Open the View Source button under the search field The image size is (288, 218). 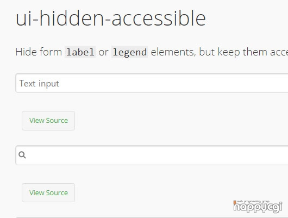[x=48, y=192]
